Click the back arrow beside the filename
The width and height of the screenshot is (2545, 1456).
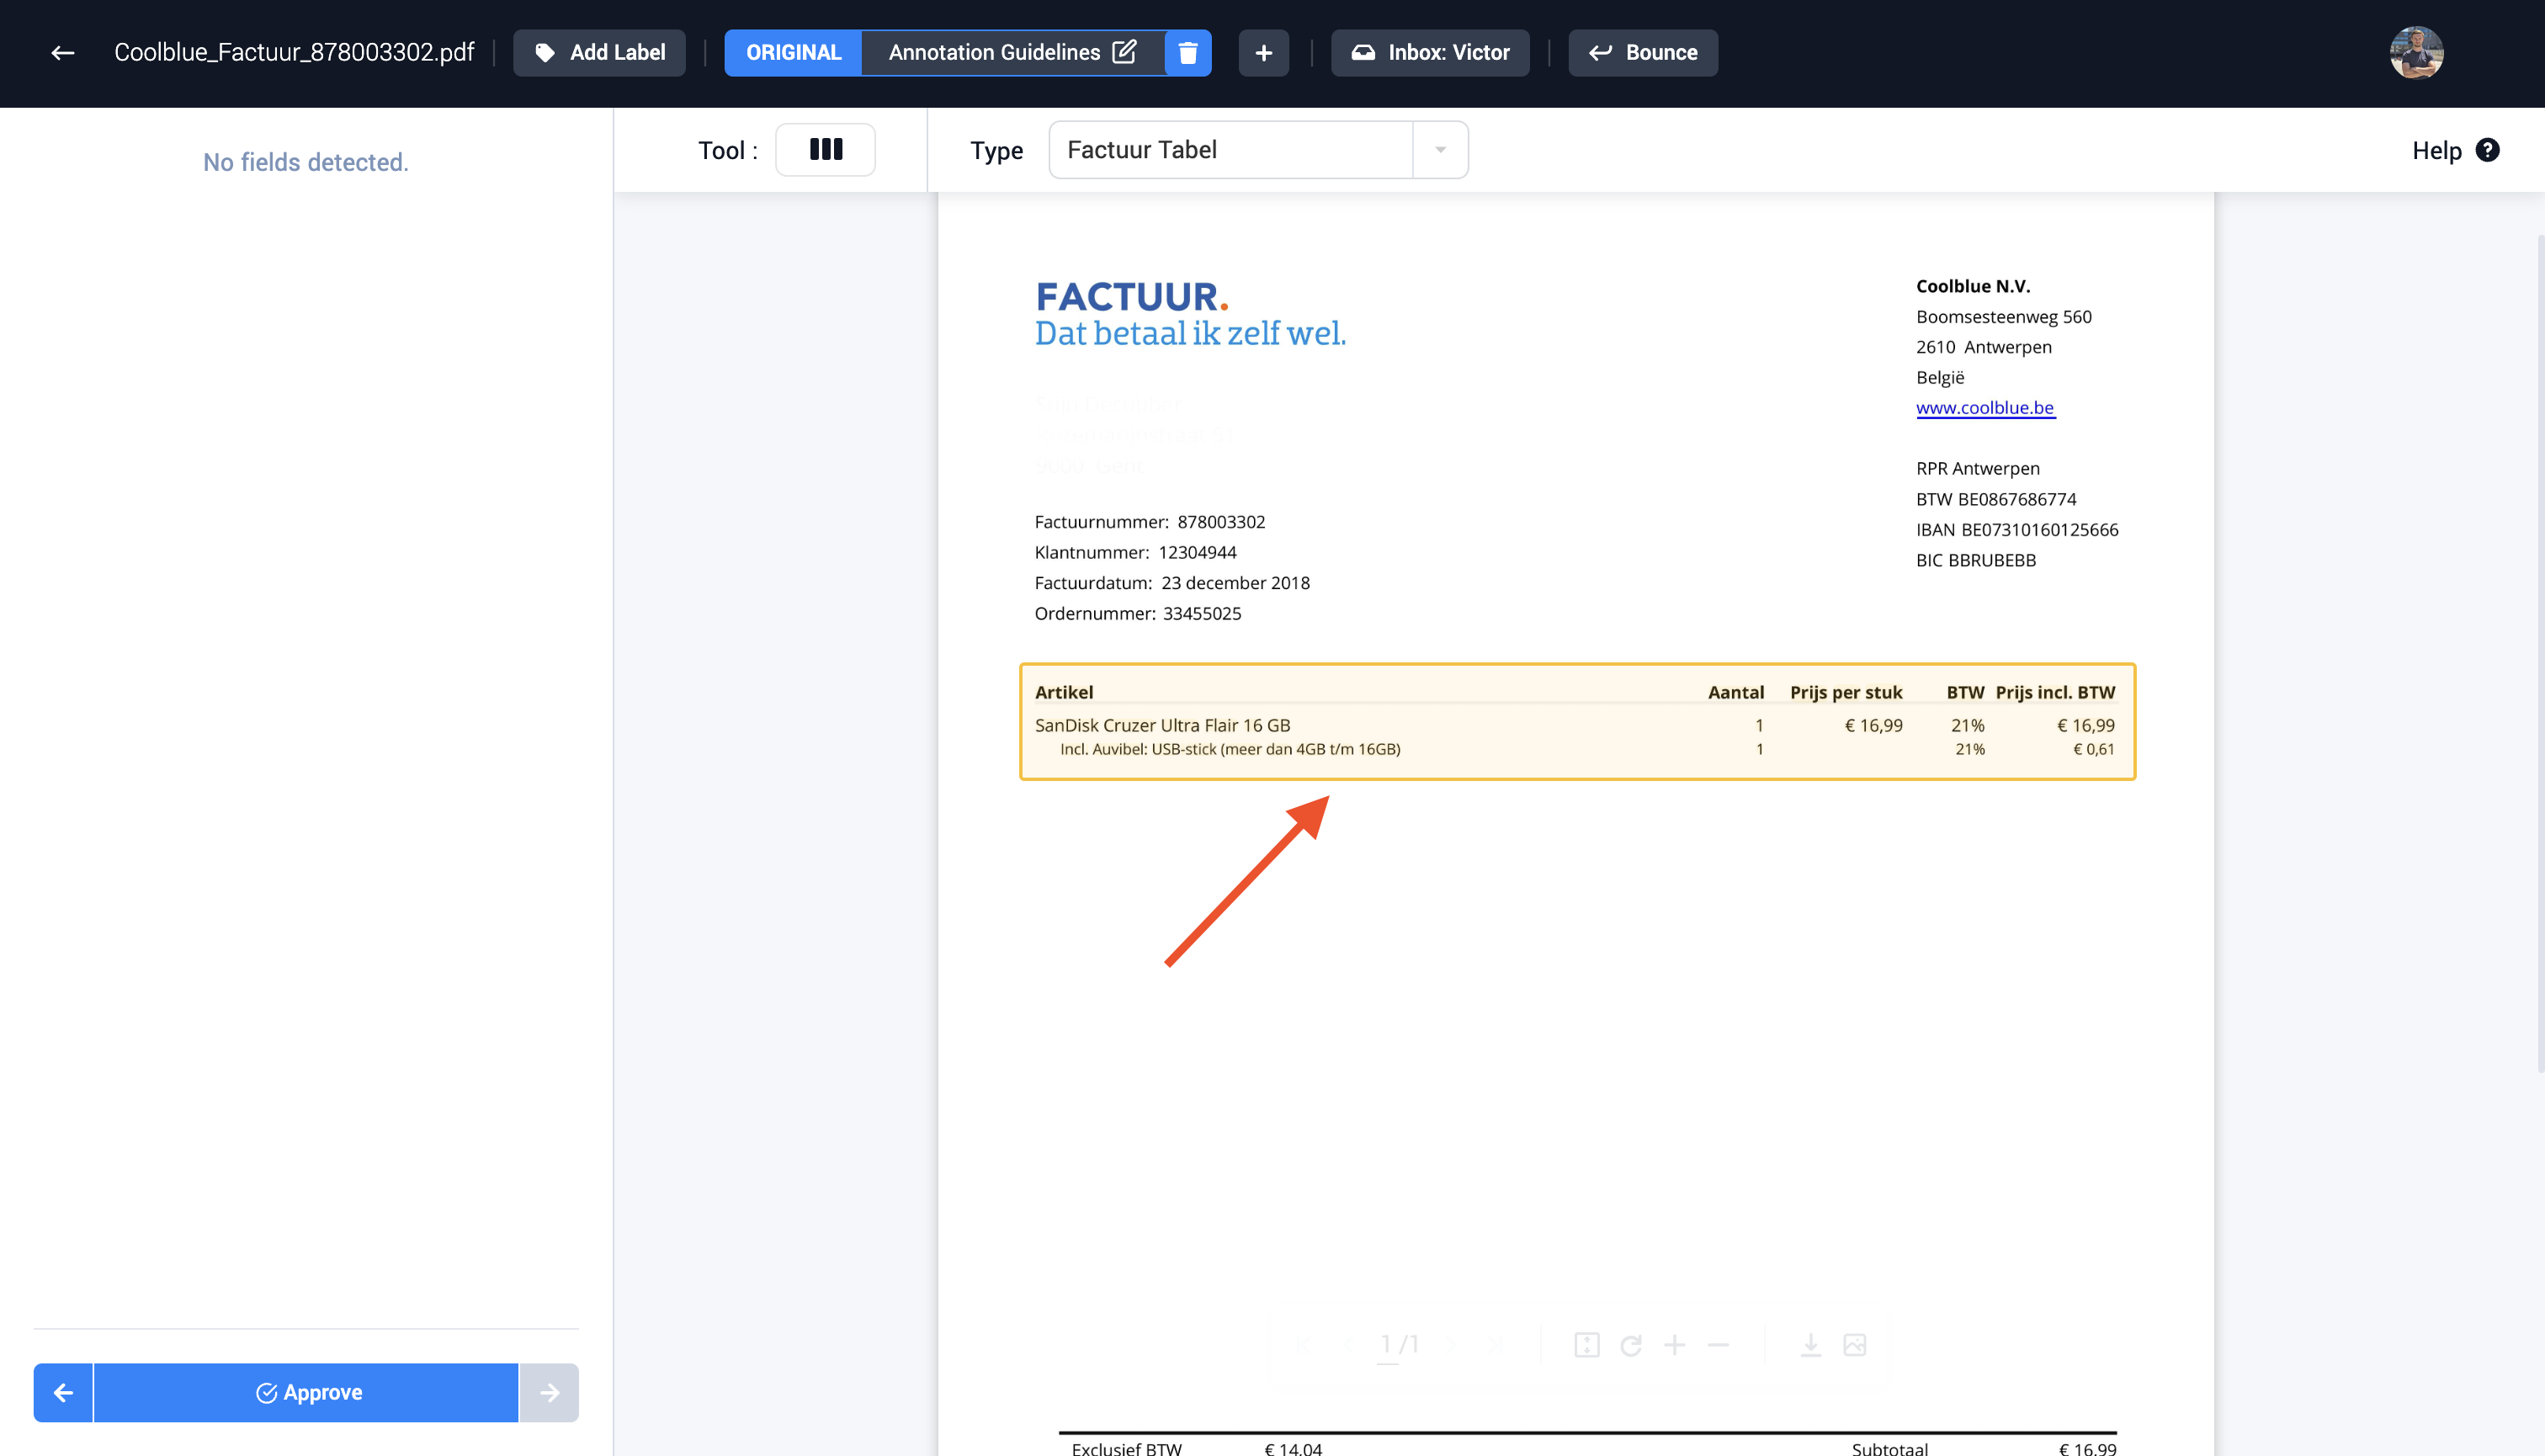click(x=62, y=53)
